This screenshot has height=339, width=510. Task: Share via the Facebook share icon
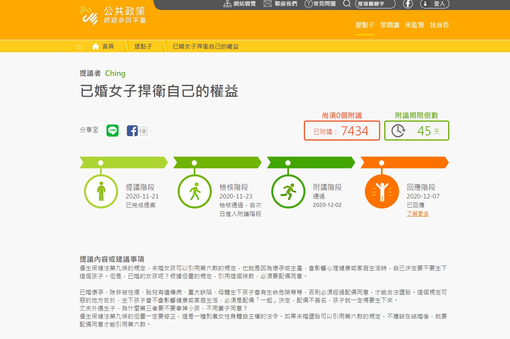tap(132, 131)
